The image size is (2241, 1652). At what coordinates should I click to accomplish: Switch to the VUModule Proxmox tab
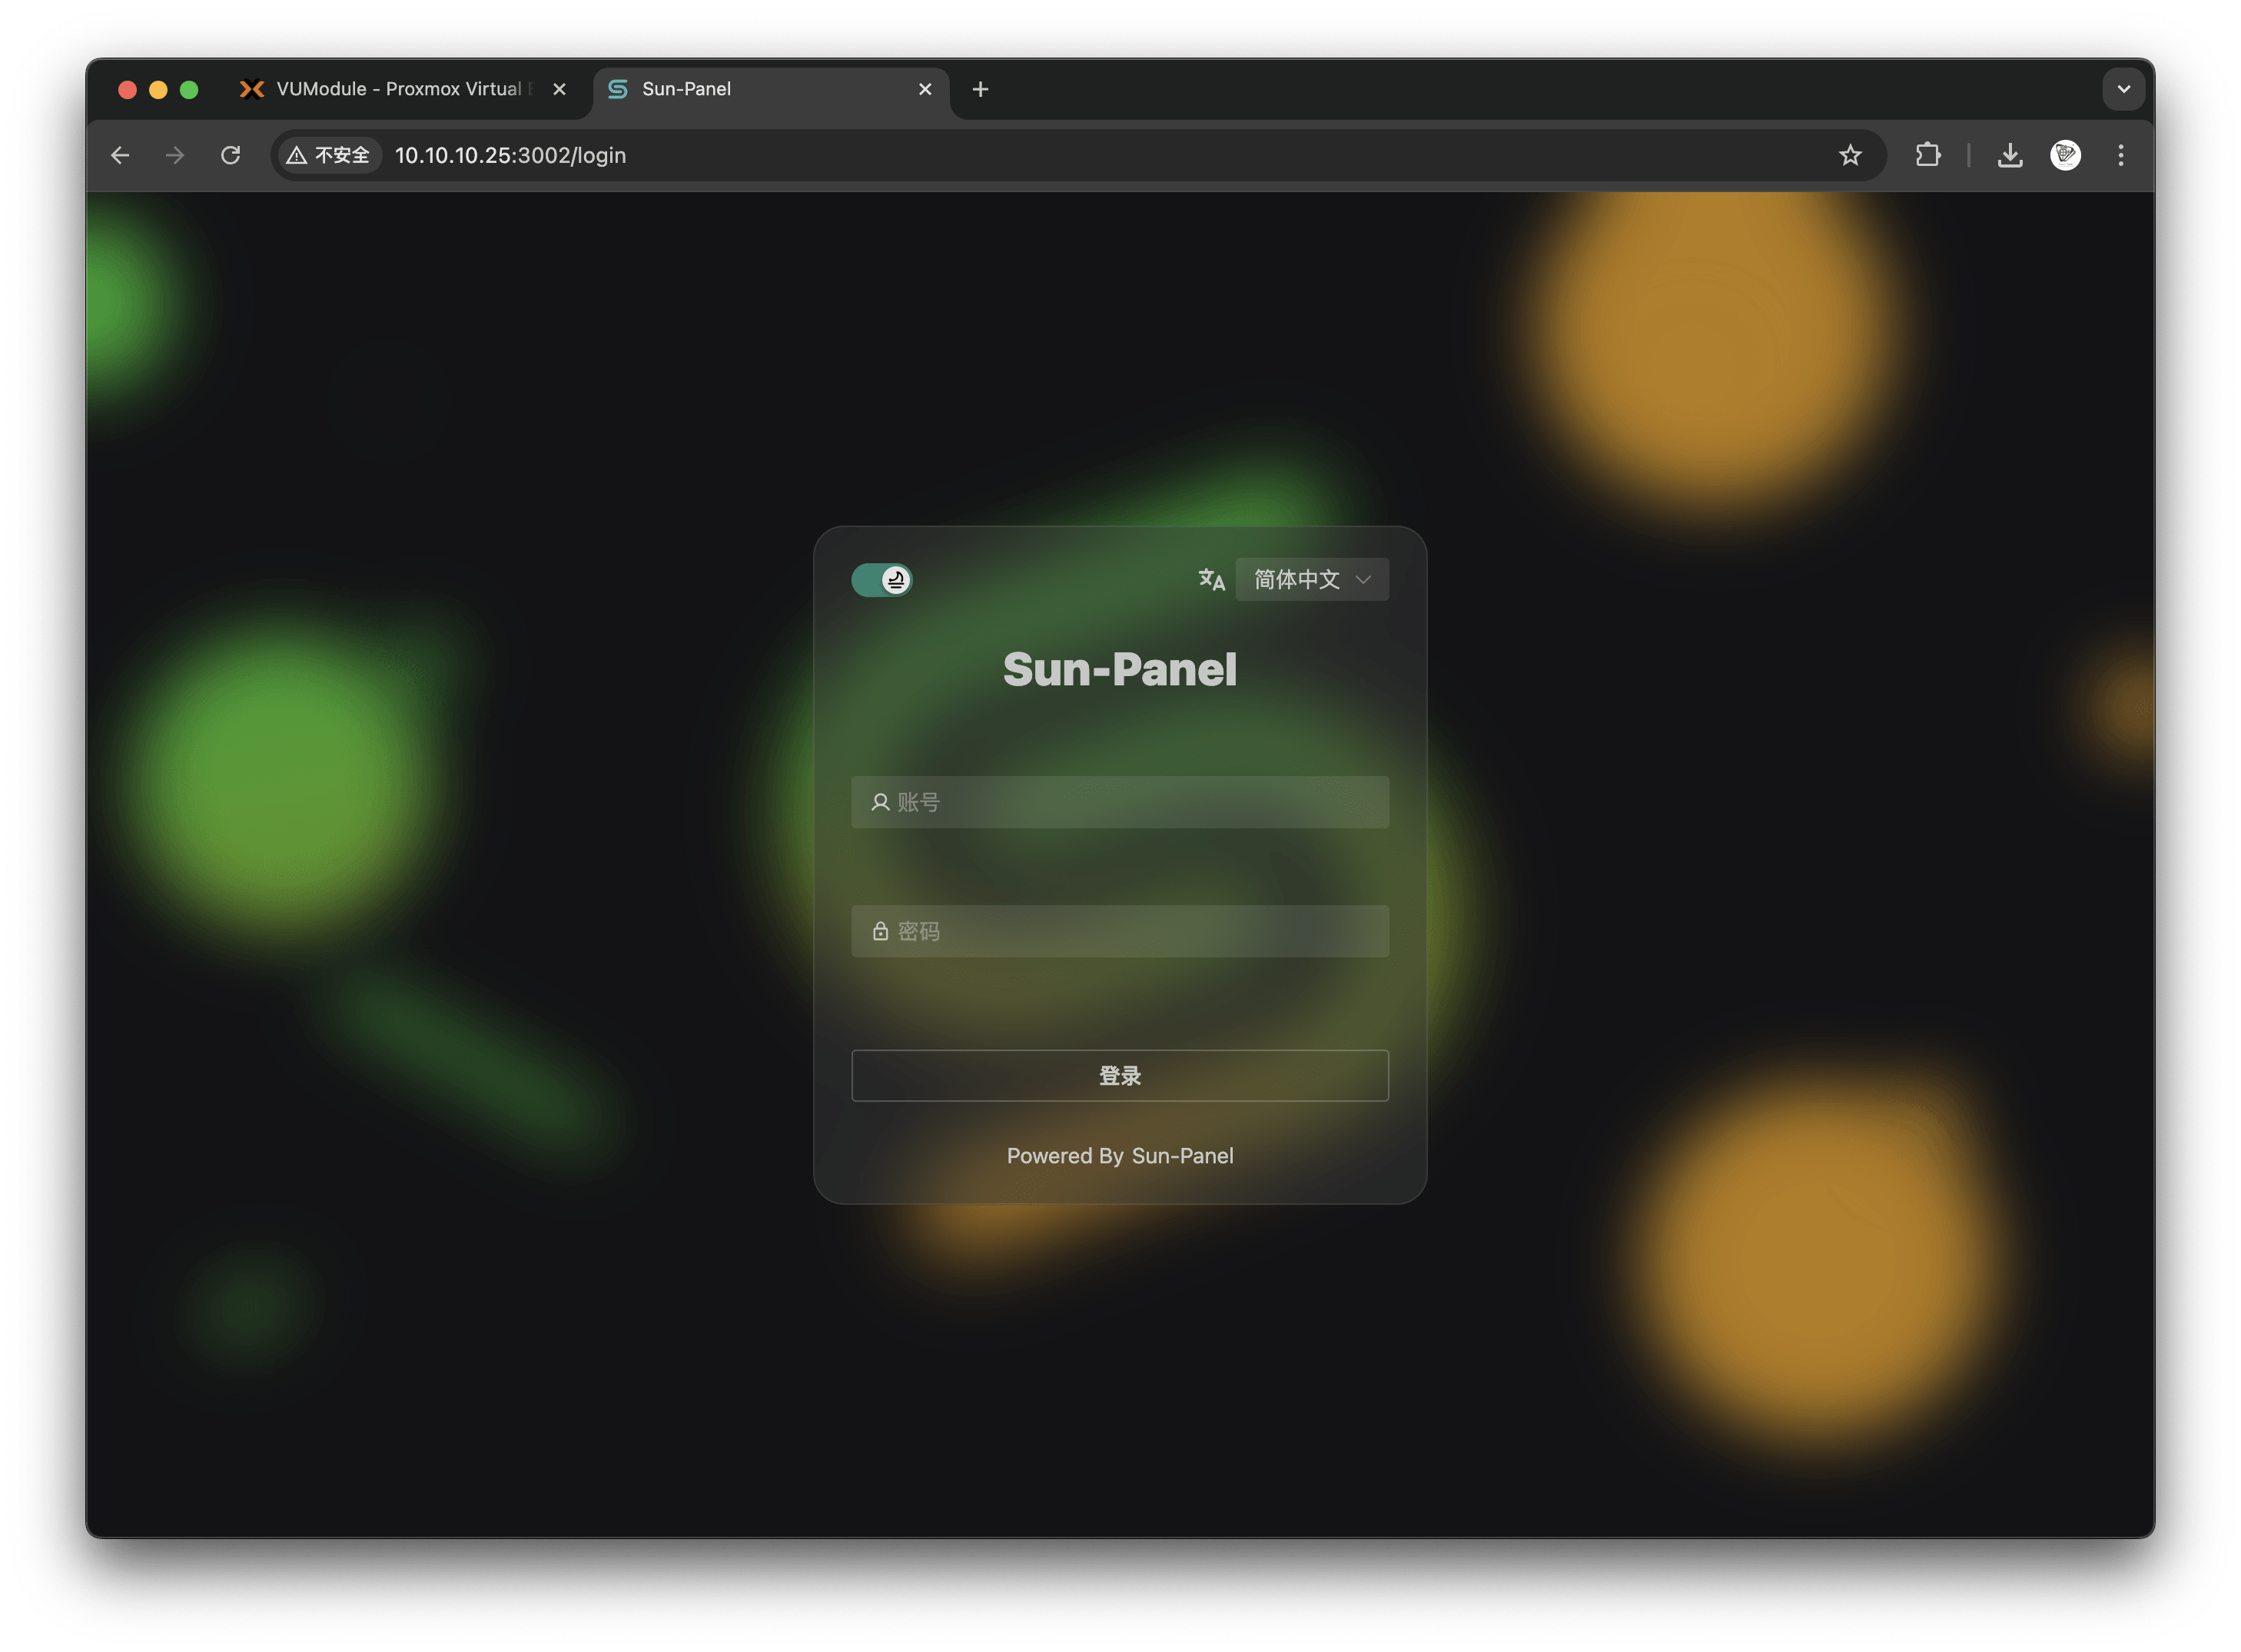pyautogui.click(x=398, y=89)
